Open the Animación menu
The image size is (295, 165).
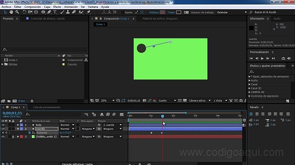[71, 7]
